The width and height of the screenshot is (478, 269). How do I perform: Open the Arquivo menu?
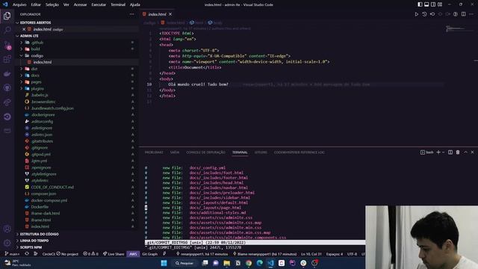(19, 4)
